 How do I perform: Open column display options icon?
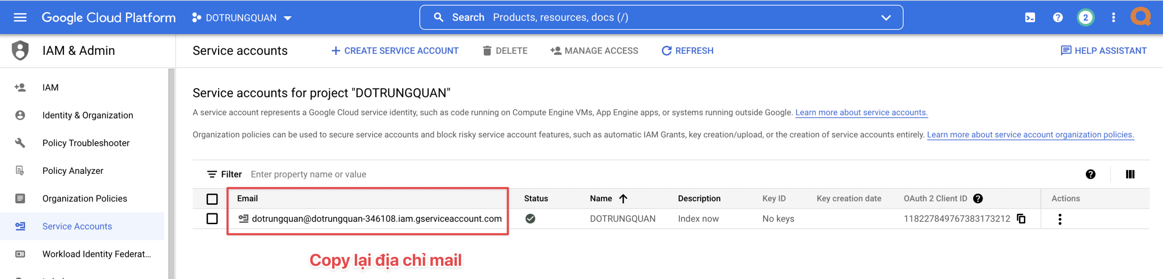[1130, 174]
